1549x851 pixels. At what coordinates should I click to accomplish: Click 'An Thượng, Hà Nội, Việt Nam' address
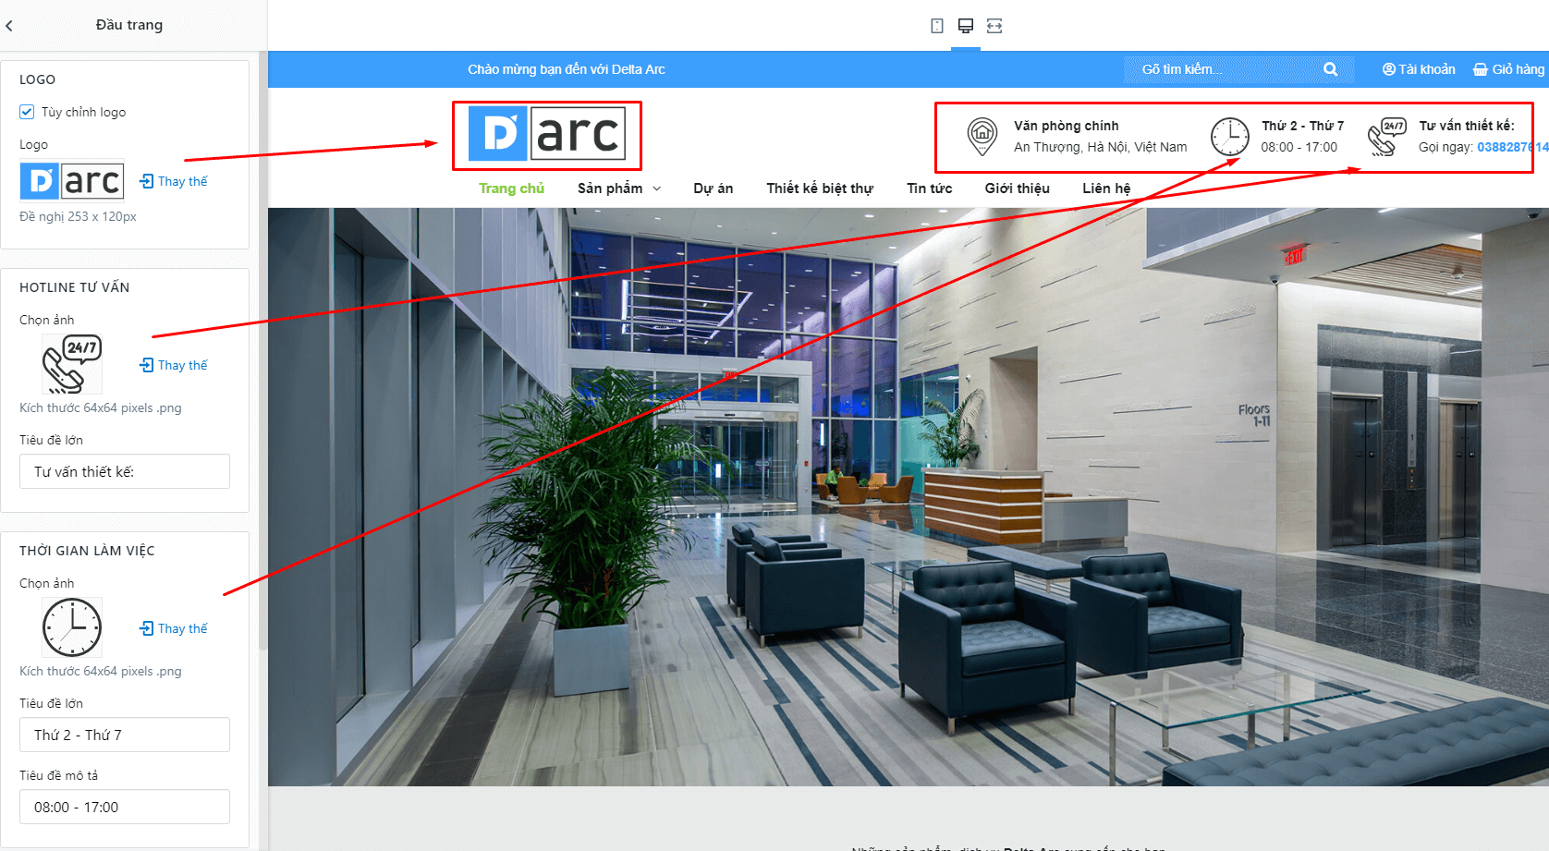point(1100,147)
